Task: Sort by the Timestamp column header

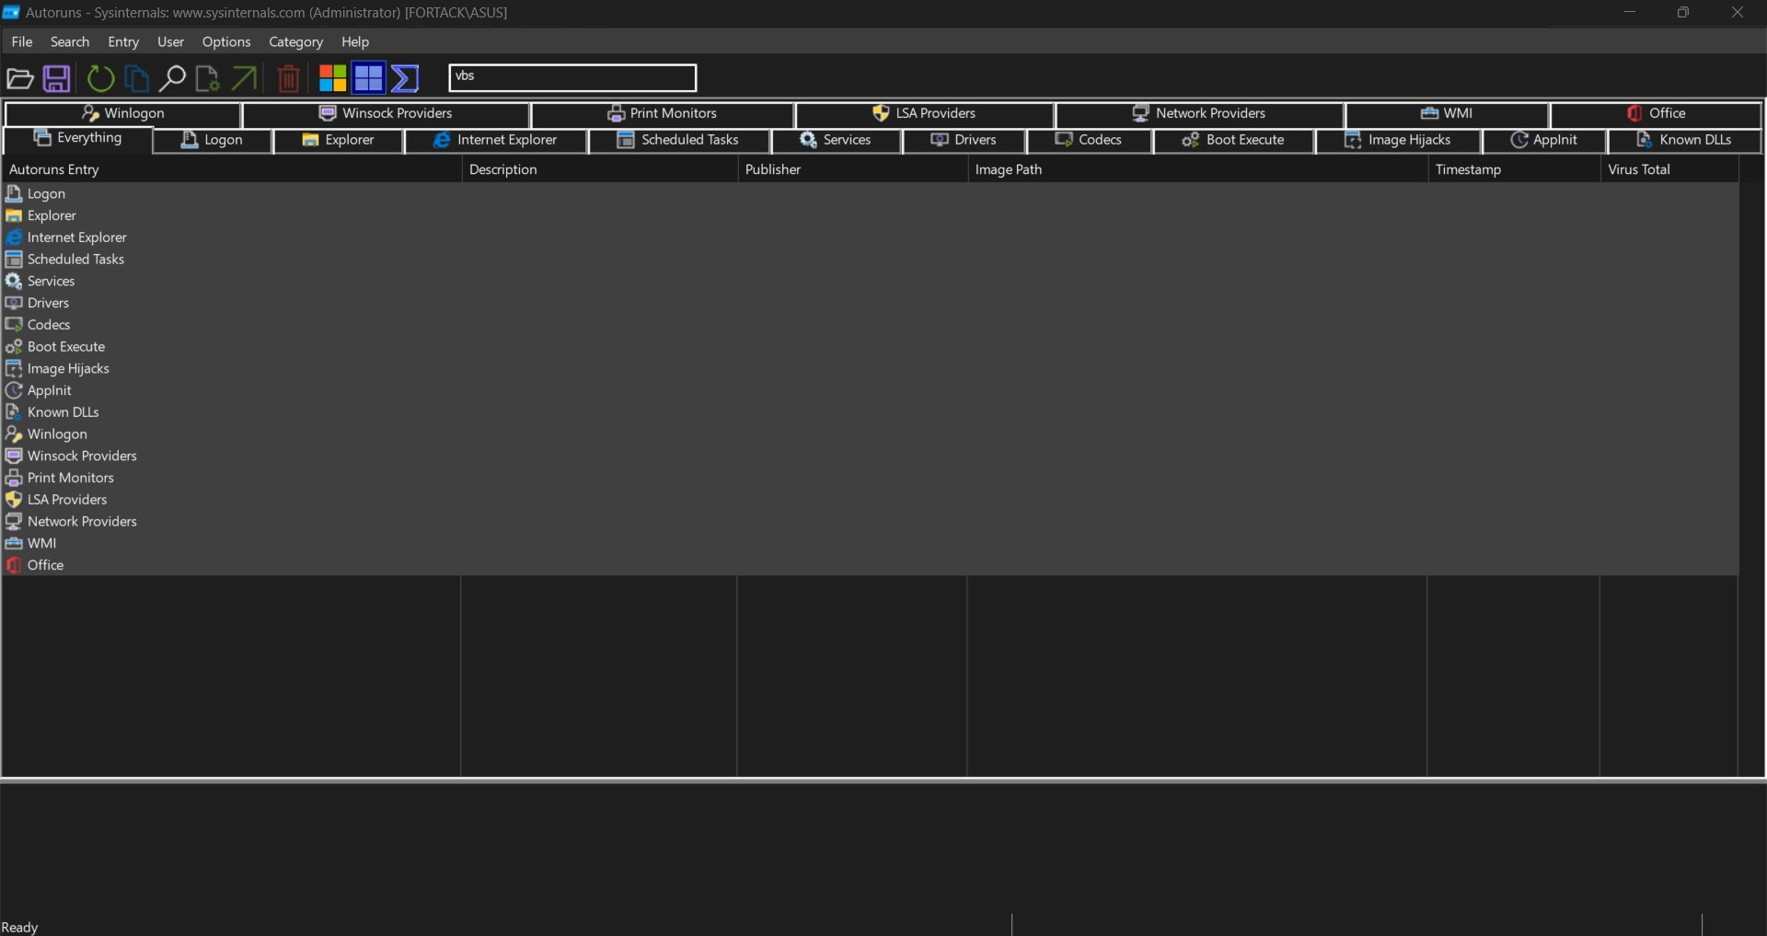Action: pyautogui.click(x=1514, y=169)
